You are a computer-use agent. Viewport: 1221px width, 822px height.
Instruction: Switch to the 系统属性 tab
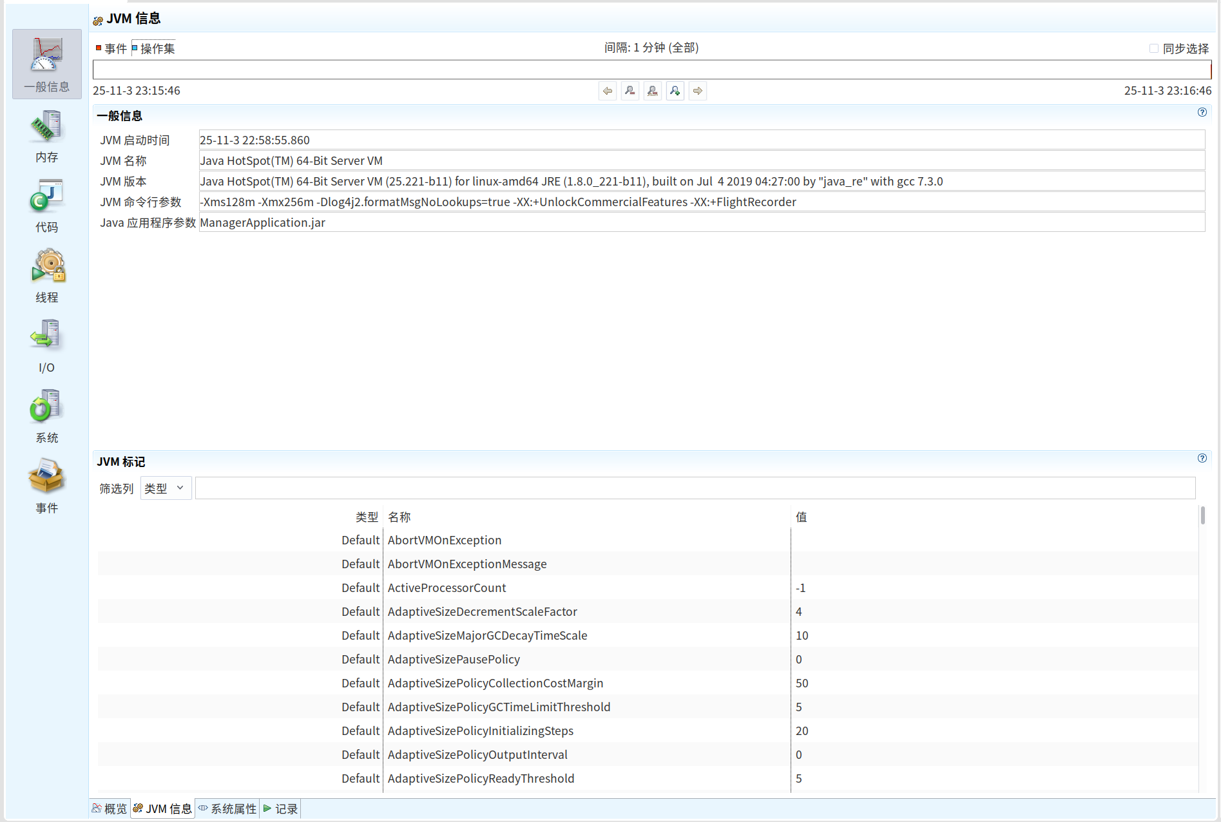tap(227, 808)
